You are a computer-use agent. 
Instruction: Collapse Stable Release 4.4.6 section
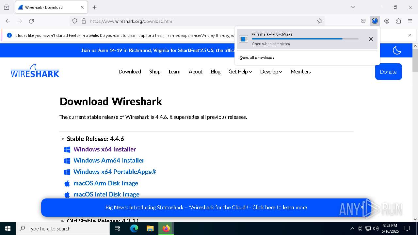(x=92, y=139)
